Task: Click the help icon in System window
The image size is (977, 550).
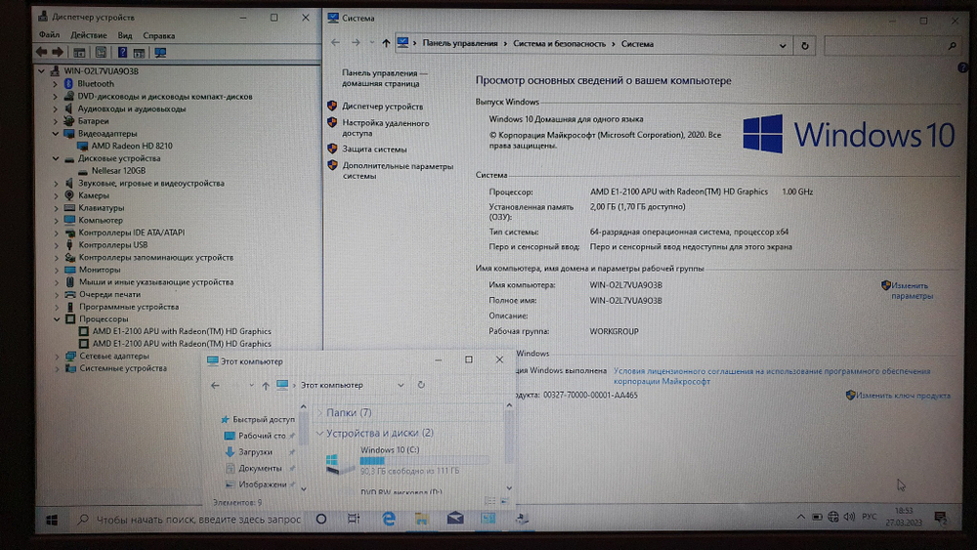Action: coord(962,67)
